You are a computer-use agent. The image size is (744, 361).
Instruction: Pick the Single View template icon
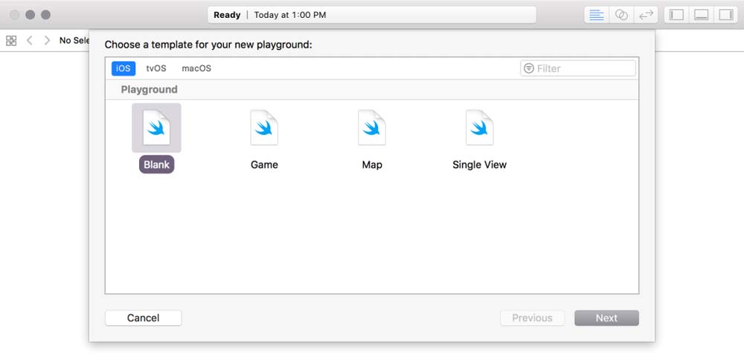(480, 127)
